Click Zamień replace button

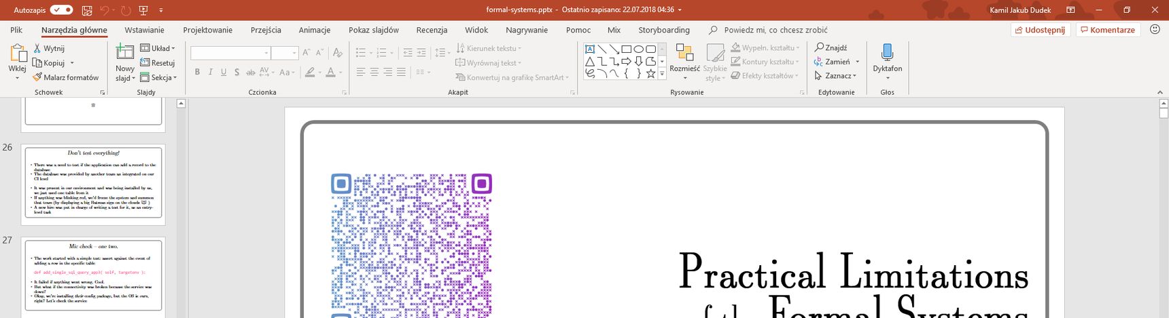[831, 62]
